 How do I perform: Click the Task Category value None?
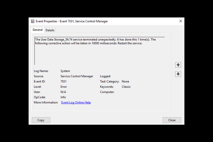coord(125,81)
